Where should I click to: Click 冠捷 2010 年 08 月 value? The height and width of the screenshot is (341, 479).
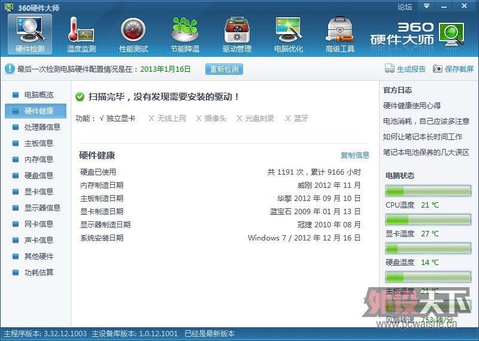[x=329, y=225]
